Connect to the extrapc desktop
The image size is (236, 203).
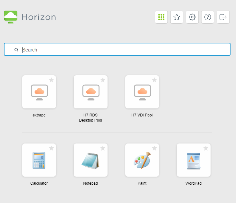click(x=39, y=92)
